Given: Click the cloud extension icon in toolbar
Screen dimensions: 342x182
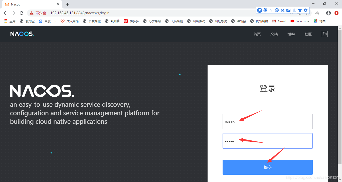Looking at the screenshot, I should 317,13.
